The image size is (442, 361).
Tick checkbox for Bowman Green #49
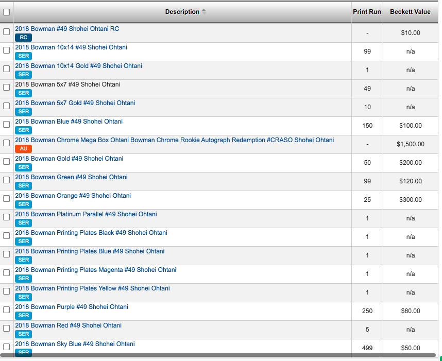tap(6, 180)
